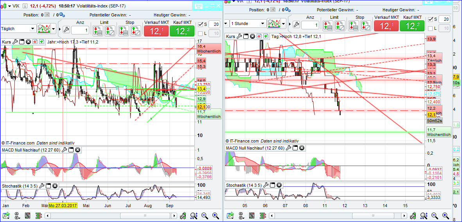Move Kurs panel down with red arrow, left chart

point(35,42)
